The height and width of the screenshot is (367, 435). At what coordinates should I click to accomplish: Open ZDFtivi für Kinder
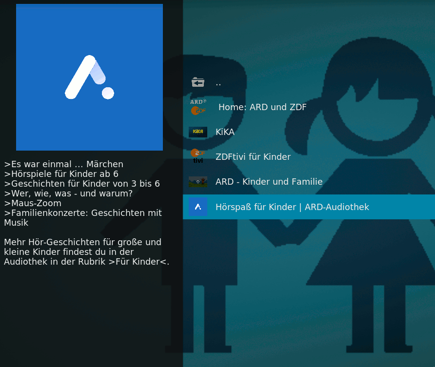pyautogui.click(x=309, y=157)
